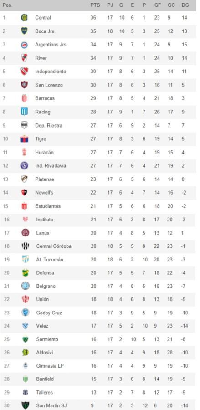Click the Tigre team crest
200x410 pixels.
[24, 138]
